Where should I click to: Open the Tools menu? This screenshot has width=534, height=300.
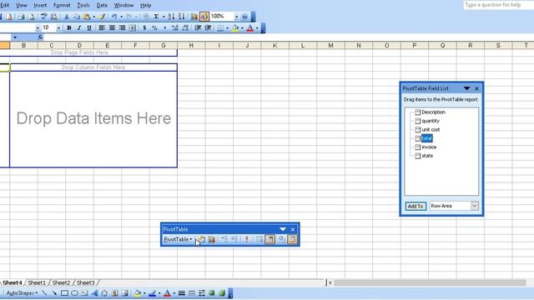83,6
